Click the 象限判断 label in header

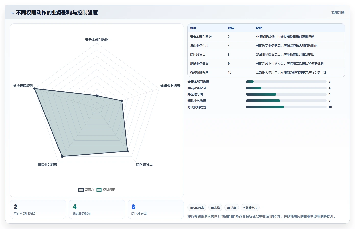(338, 12)
